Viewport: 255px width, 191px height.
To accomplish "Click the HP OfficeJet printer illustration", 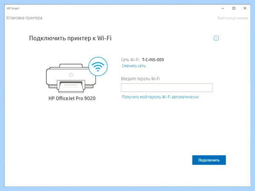I will click(x=71, y=78).
